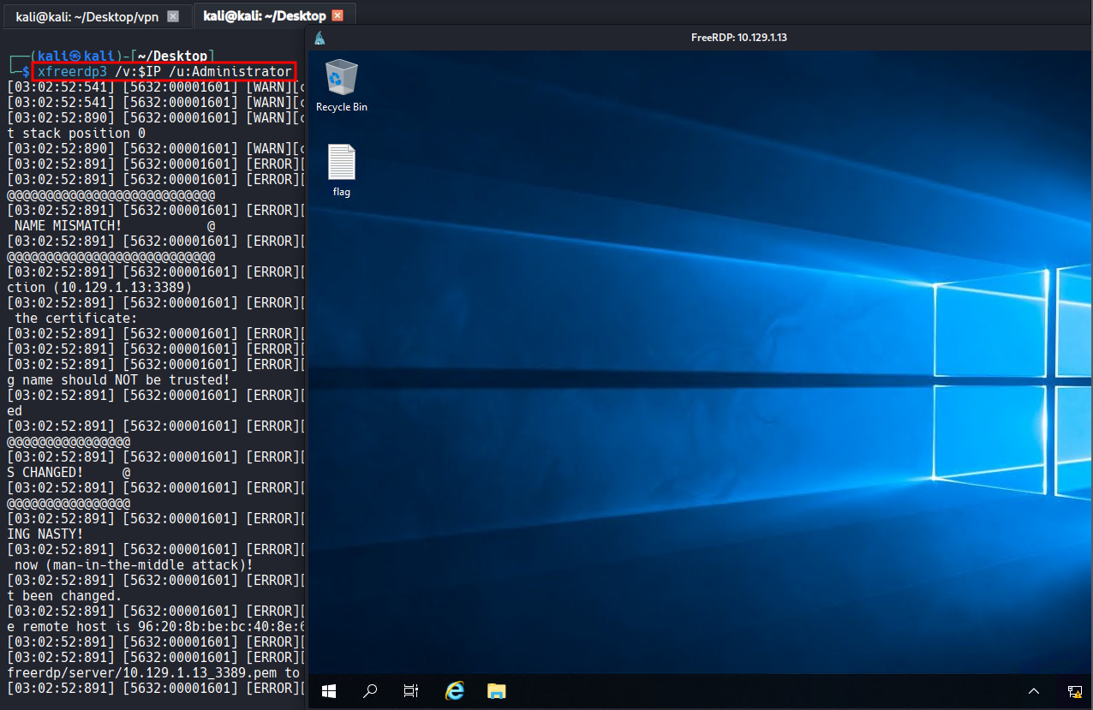This screenshot has height=710, width=1093.
Task: Open Task View from the taskbar
Action: tap(411, 690)
